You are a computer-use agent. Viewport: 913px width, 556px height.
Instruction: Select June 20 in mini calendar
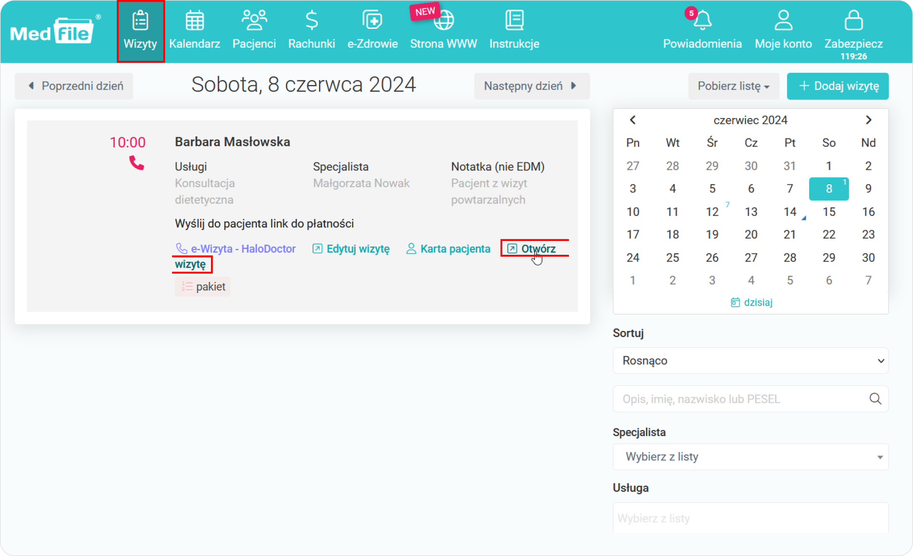pos(751,234)
